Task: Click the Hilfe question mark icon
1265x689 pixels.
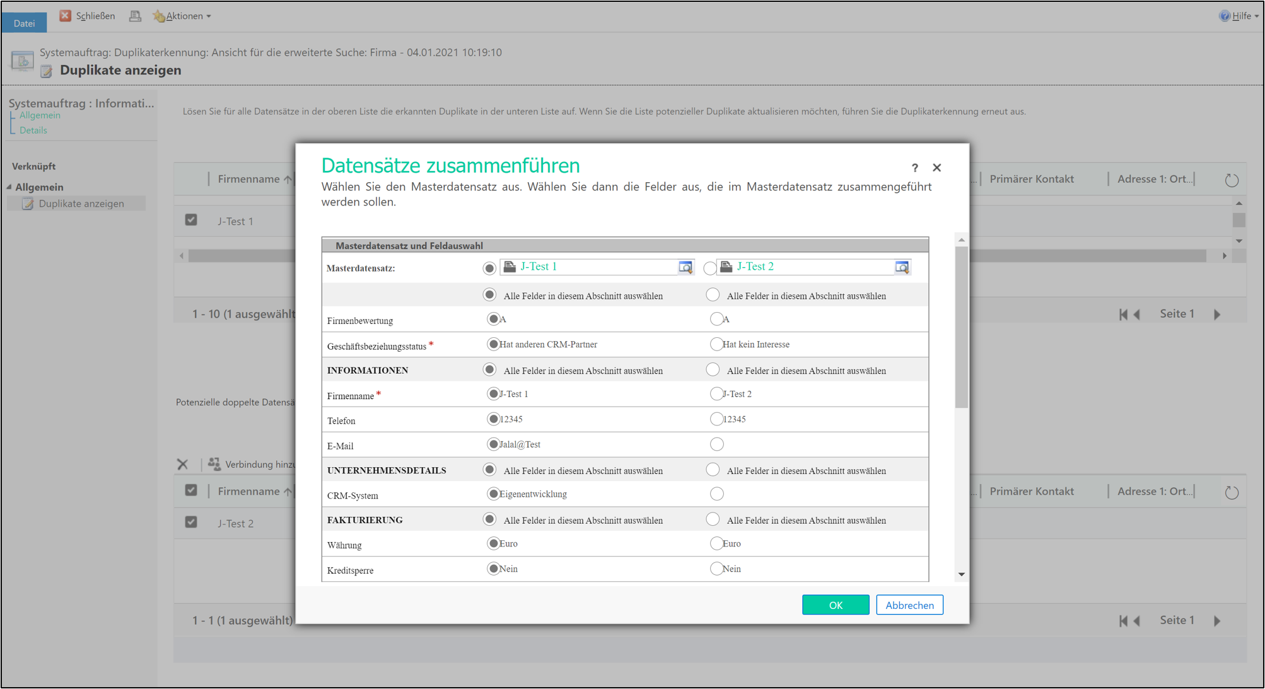Action: click(1225, 16)
